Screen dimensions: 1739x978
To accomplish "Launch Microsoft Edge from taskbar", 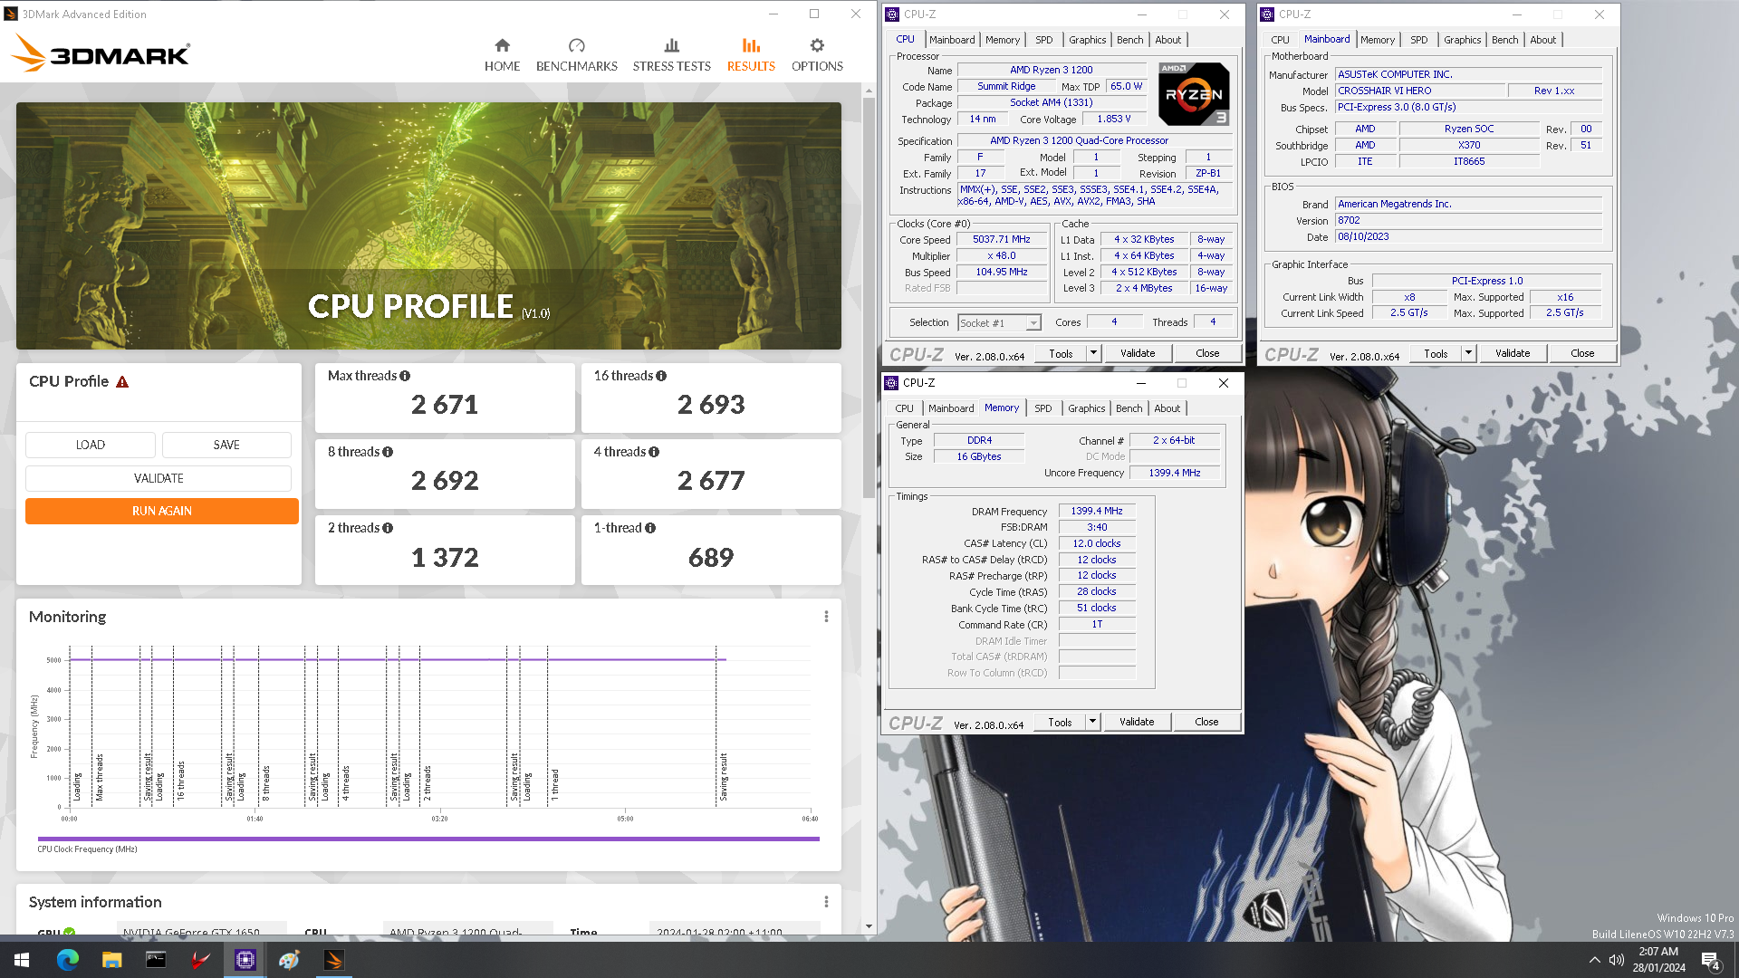I will click(68, 960).
